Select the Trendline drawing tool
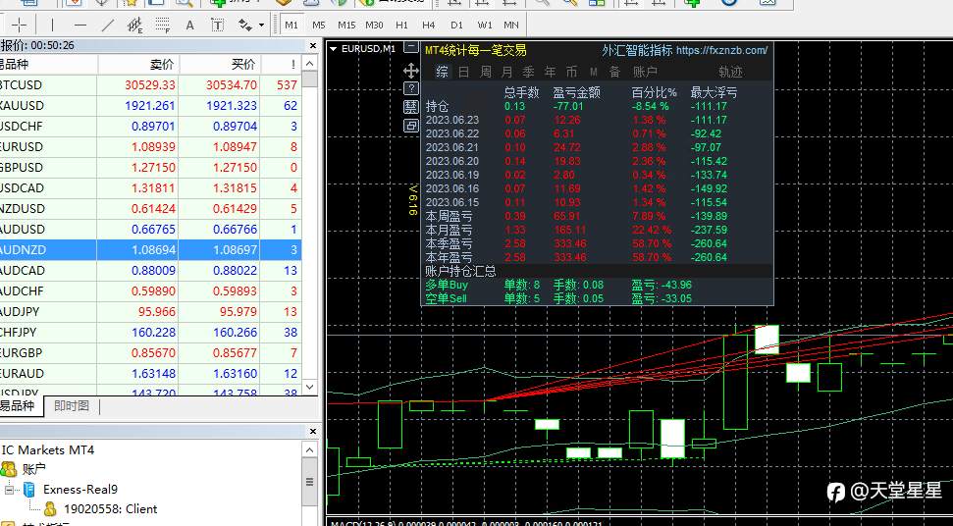 tap(108, 25)
